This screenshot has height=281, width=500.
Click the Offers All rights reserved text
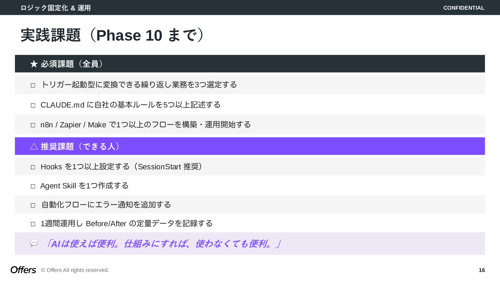tap(75, 270)
